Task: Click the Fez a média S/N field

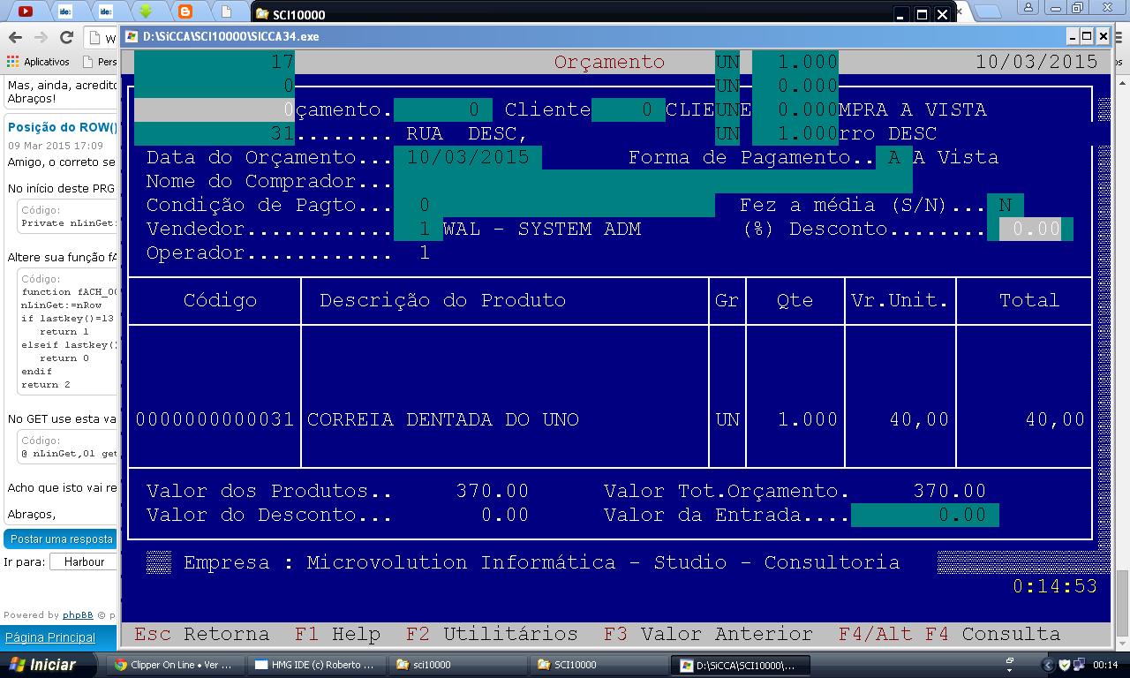Action: click(1005, 205)
